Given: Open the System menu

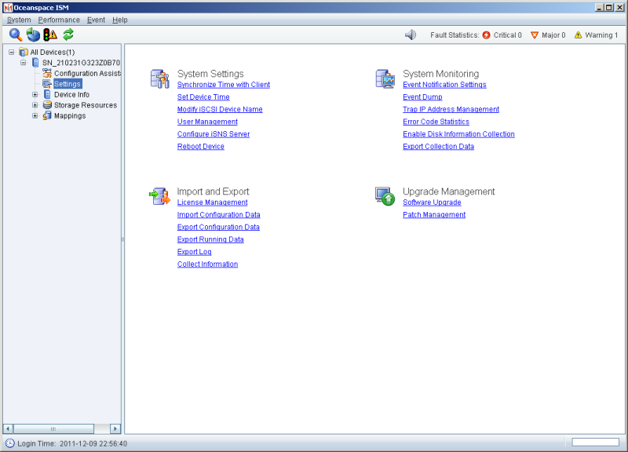Looking at the screenshot, I should [19, 20].
